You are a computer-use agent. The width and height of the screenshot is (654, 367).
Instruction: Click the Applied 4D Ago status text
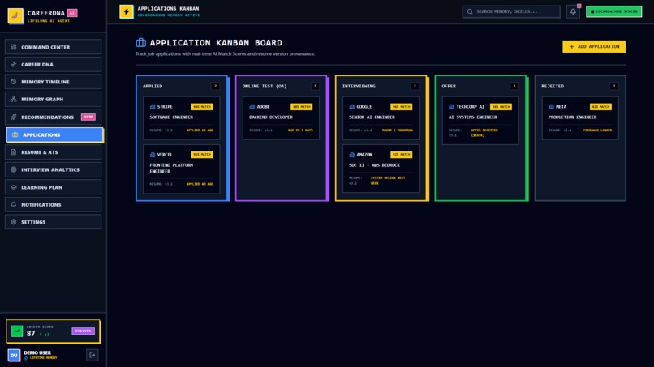[200, 184]
